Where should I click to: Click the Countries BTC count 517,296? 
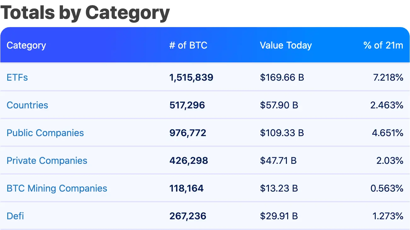pyautogui.click(x=187, y=105)
